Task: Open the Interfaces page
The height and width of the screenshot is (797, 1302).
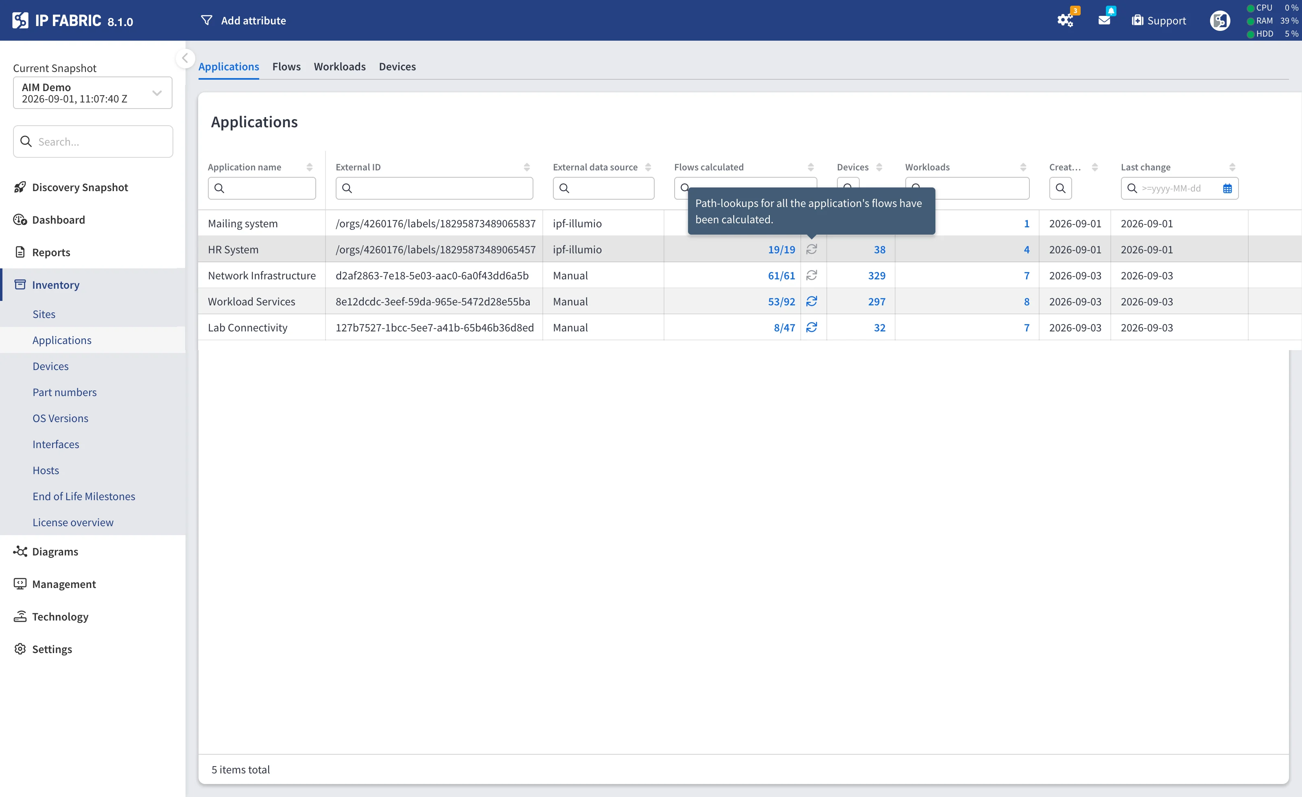Action: tap(55, 444)
